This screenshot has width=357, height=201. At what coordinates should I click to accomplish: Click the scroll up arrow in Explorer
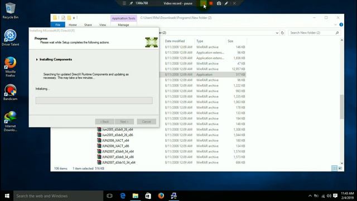tap(342, 40)
